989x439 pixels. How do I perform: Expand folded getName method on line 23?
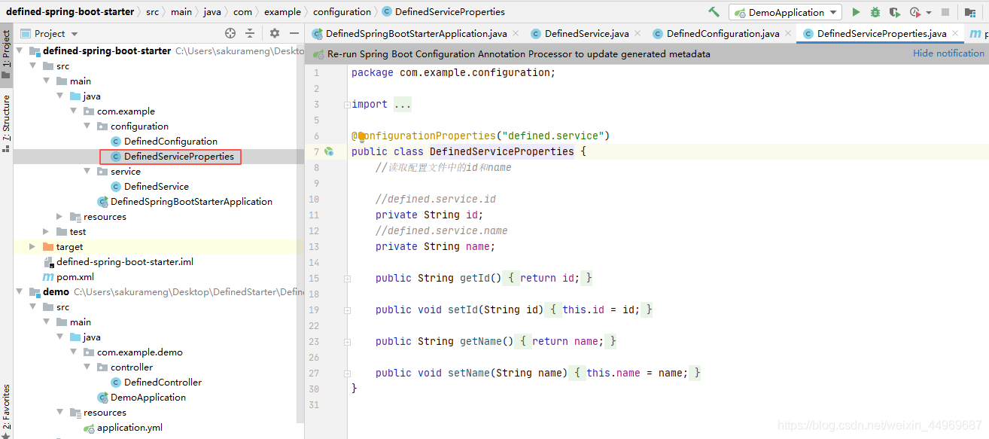pyautogui.click(x=347, y=342)
